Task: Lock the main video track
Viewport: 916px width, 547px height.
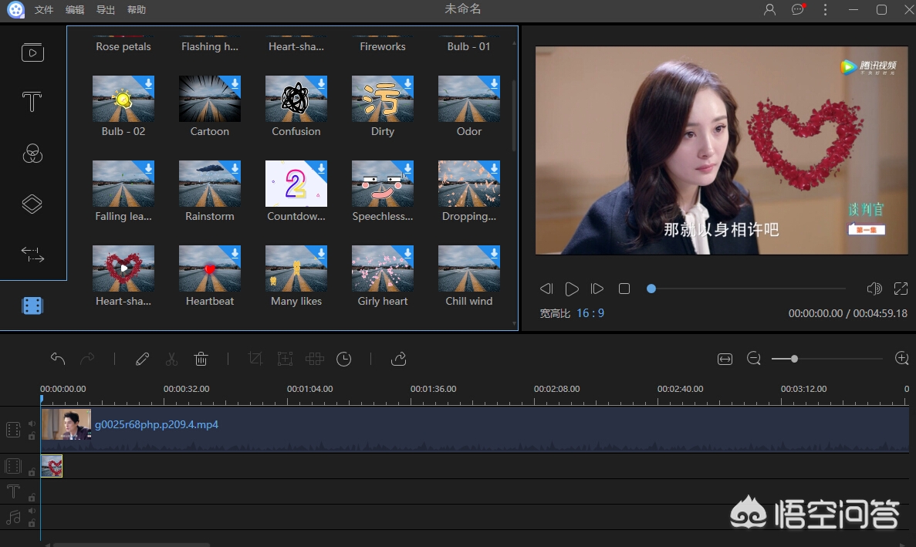Action: (x=32, y=436)
